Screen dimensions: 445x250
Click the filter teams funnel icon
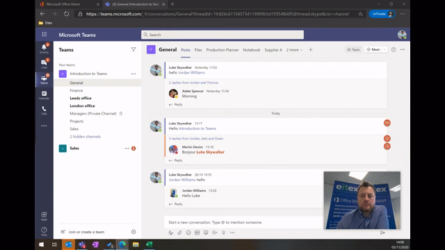133,49
